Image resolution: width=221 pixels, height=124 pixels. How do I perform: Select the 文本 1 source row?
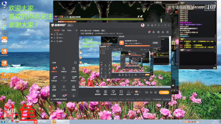64,38
